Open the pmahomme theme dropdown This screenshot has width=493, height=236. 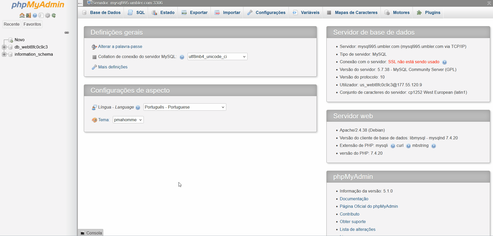click(x=128, y=120)
